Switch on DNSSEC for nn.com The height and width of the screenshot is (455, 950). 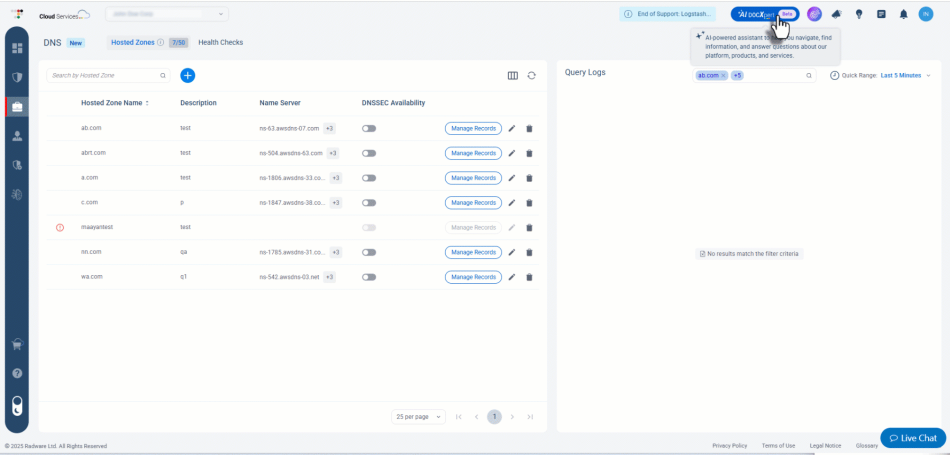[x=369, y=252]
